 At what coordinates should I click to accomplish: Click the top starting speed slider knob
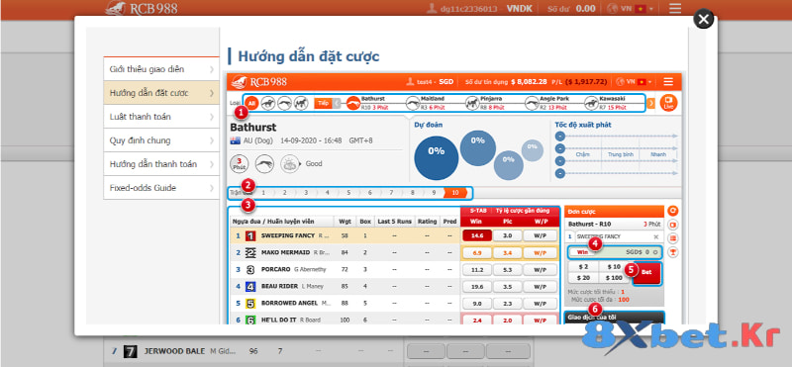point(559,137)
